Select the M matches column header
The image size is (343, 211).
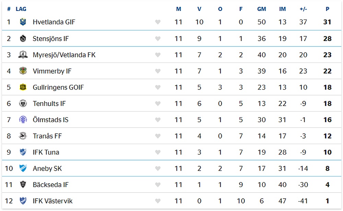pos(178,9)
